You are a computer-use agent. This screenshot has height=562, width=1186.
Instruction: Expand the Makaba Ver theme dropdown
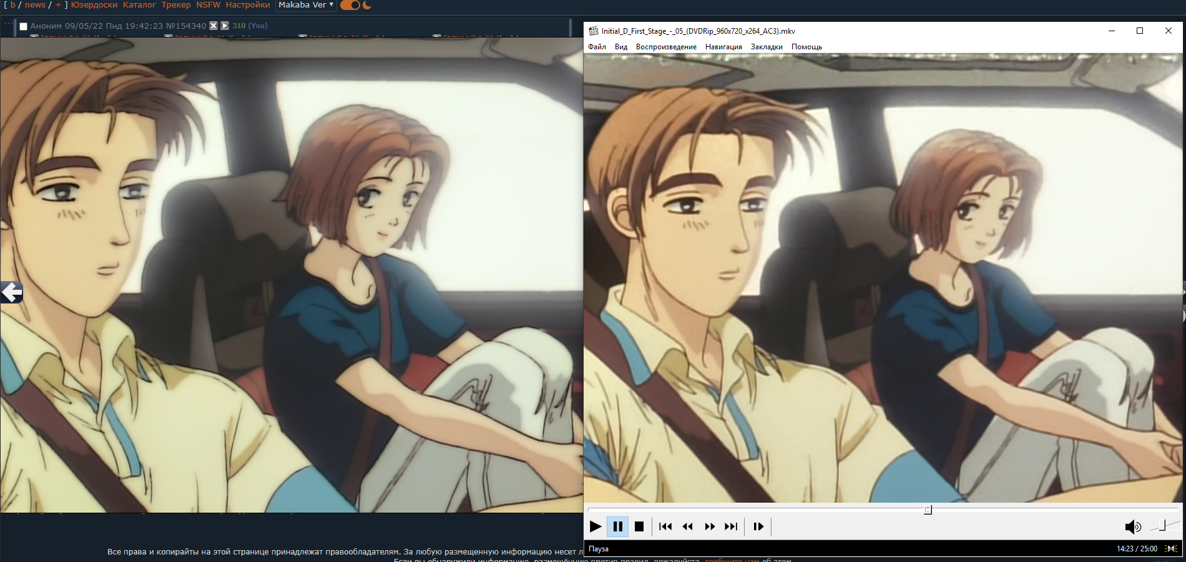coord(306,5)
